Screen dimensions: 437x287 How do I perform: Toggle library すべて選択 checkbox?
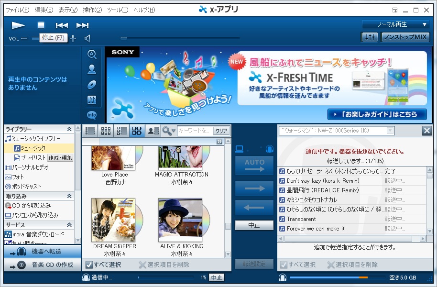click(x=89, y=265)
